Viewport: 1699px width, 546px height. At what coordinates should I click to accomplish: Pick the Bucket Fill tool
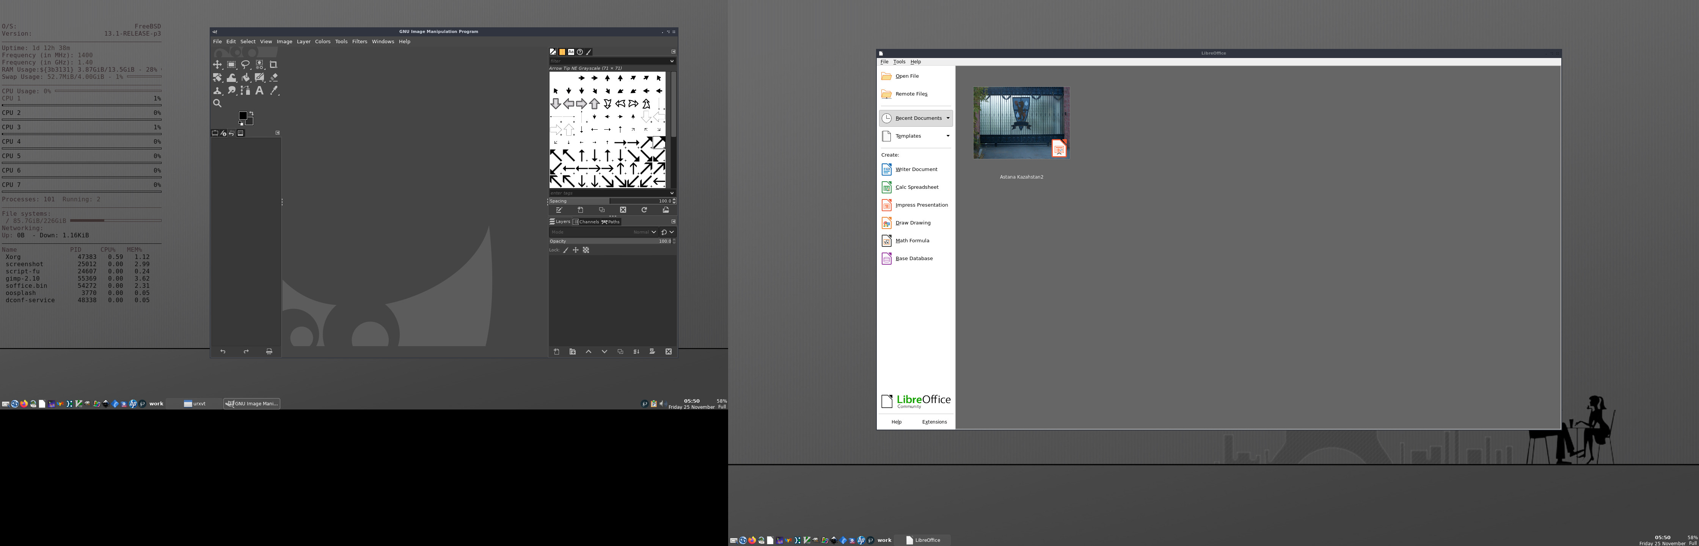coord(245,78)
